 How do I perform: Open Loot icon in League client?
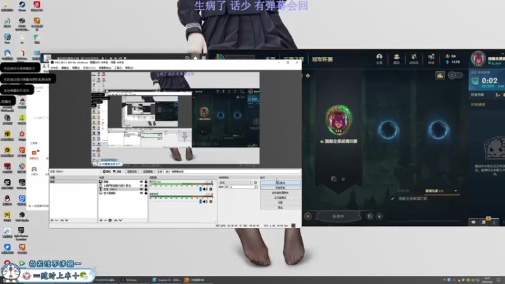click(414, 59)
